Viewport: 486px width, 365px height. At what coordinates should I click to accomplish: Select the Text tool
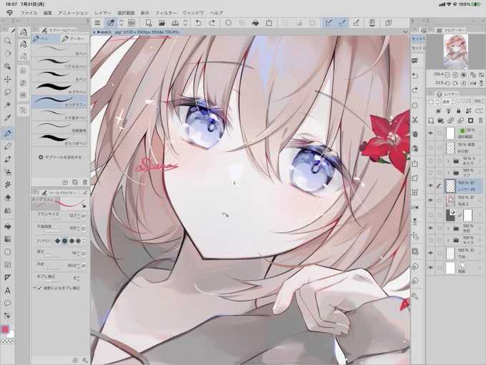pyautogui.click(x=8, y=291)
